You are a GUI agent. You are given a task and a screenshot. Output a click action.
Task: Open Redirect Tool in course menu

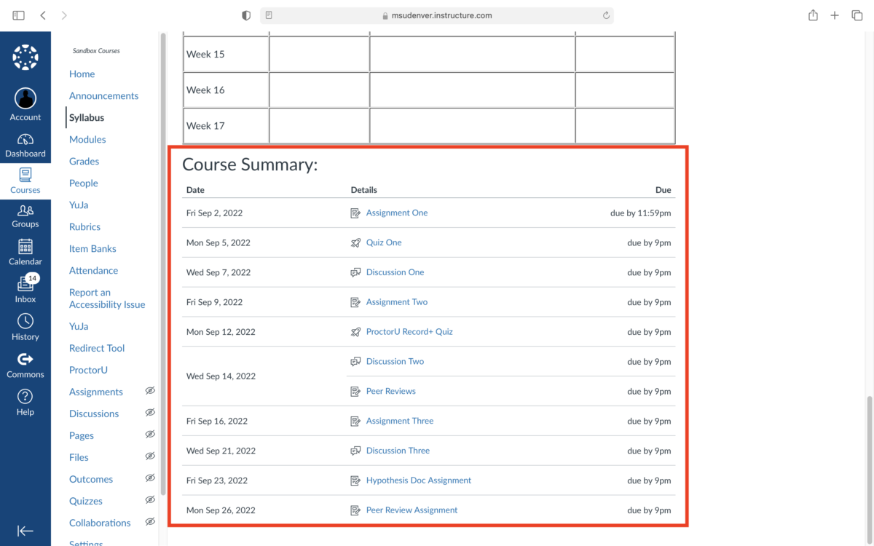pos(97,348)
